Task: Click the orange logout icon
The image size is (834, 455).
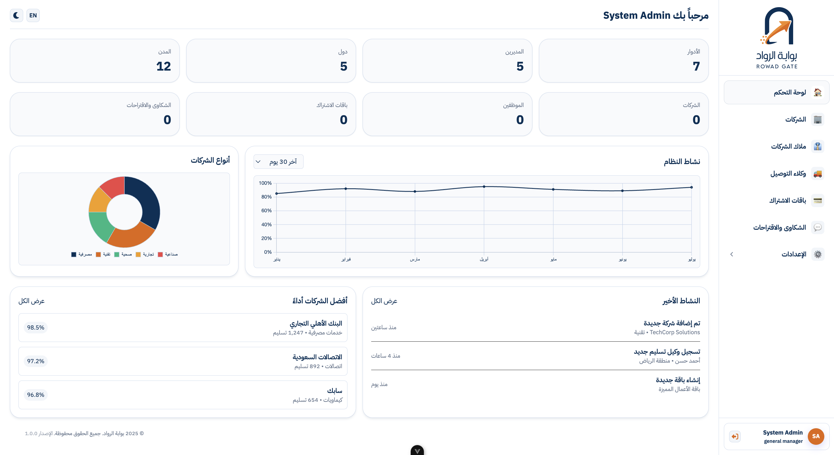Action: click(735, 436)
